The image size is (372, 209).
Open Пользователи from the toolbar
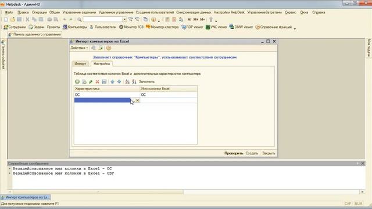coord(103,27)
